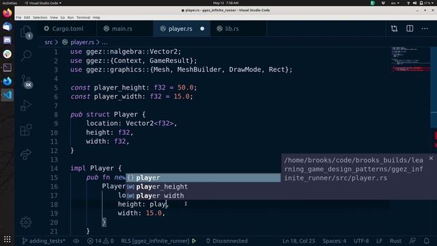Switch to the main.rs tab
This screenshot has height=246, width=437.
(x=124, y=29)
